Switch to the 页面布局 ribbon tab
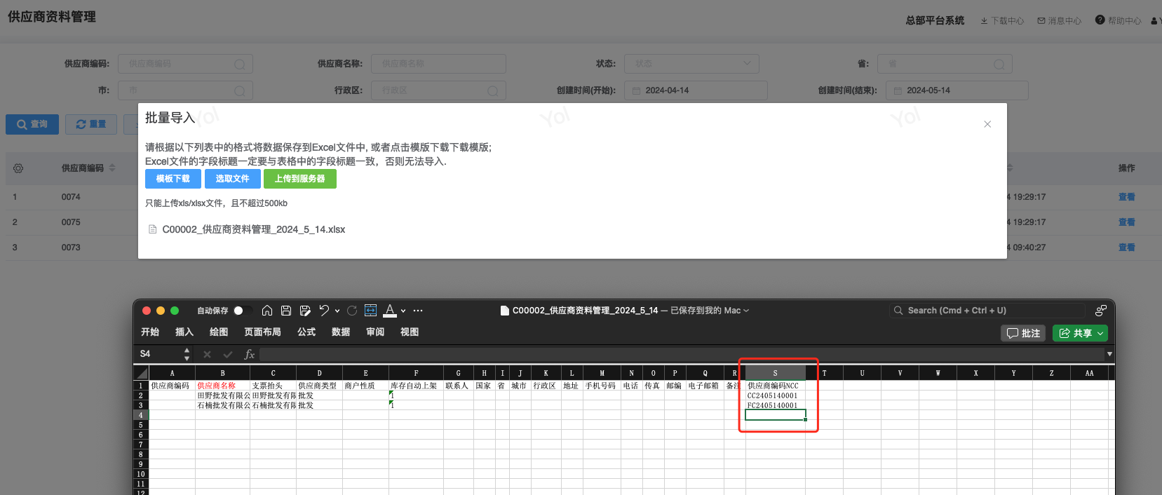Screen dimensions: 1162x495 click(262, 332)
